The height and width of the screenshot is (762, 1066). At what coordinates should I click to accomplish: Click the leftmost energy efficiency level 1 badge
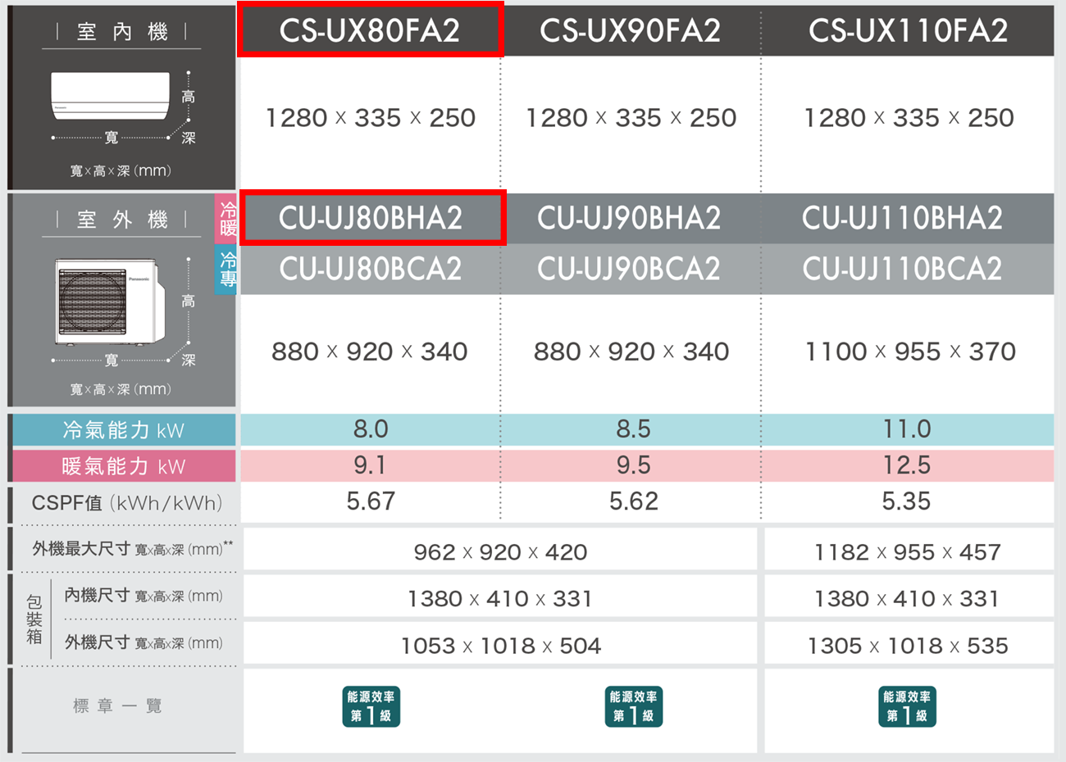click(x=371, y=706)
